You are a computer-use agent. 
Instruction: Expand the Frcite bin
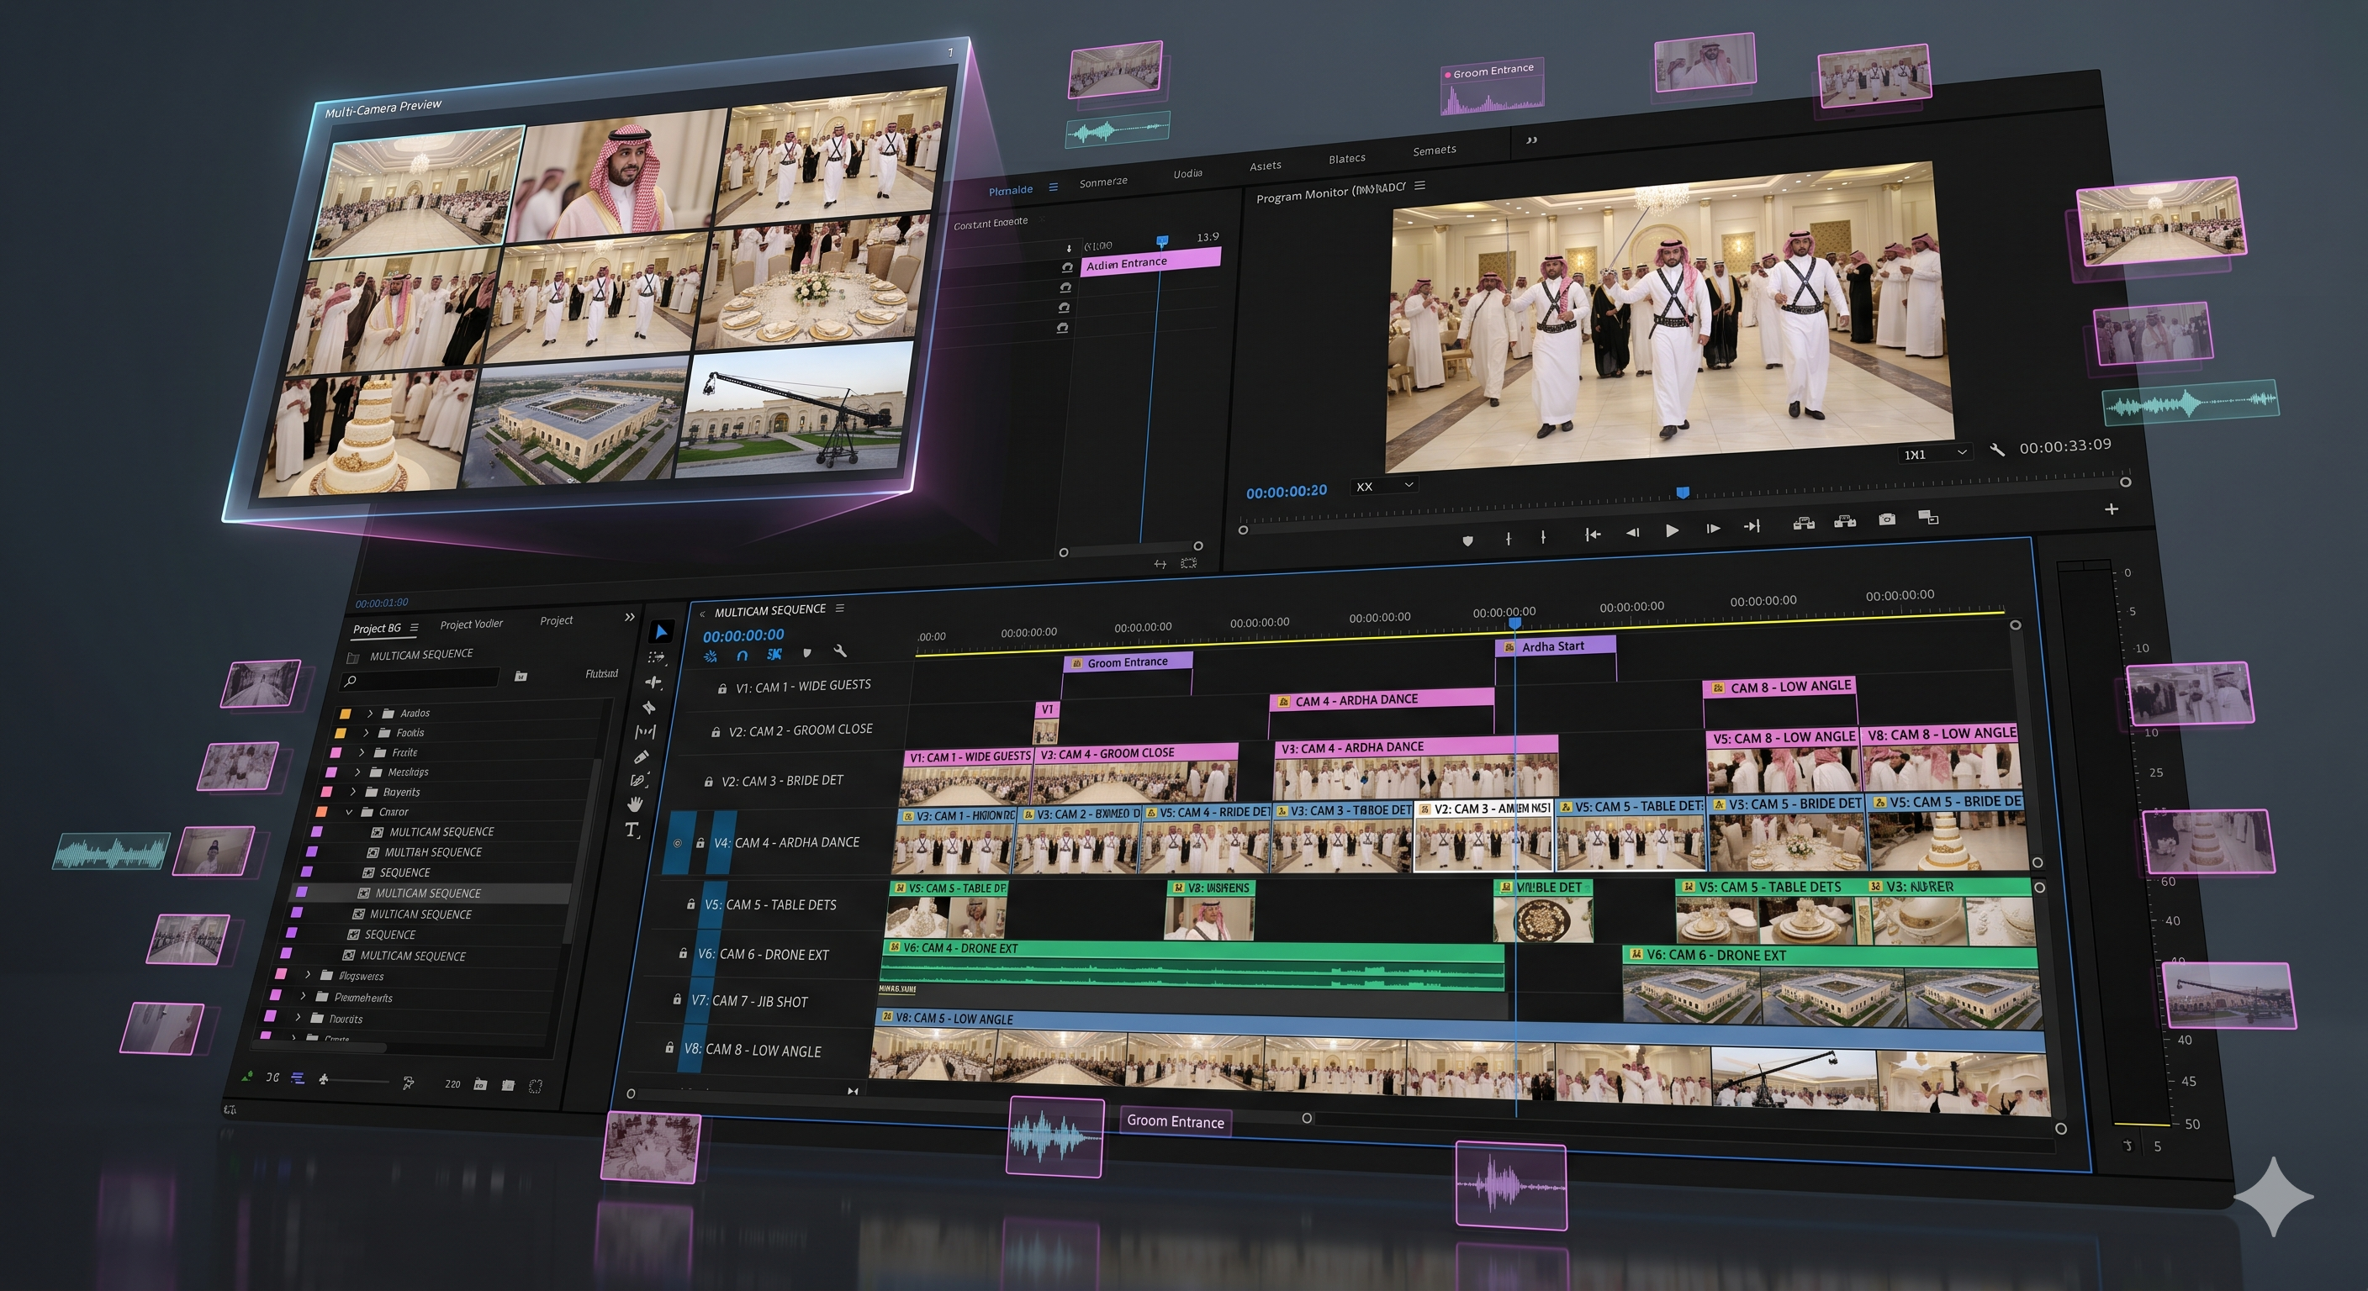coord(362,751)
